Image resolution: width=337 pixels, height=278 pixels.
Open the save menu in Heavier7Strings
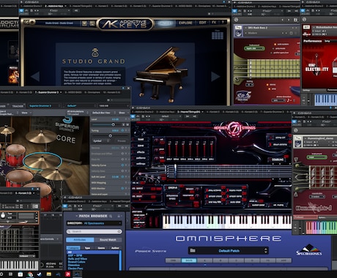(x=141, y=146)
